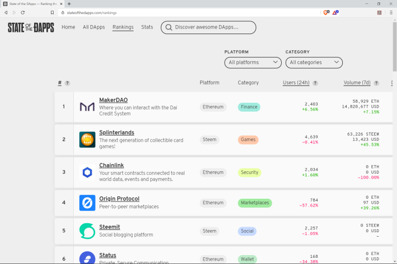Go back with browser back arrow

(6, 13)
